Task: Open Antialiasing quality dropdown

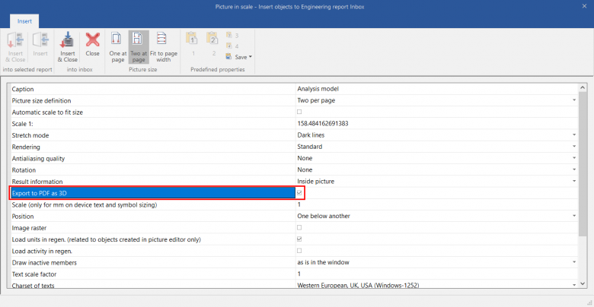Action: point(574,158)
